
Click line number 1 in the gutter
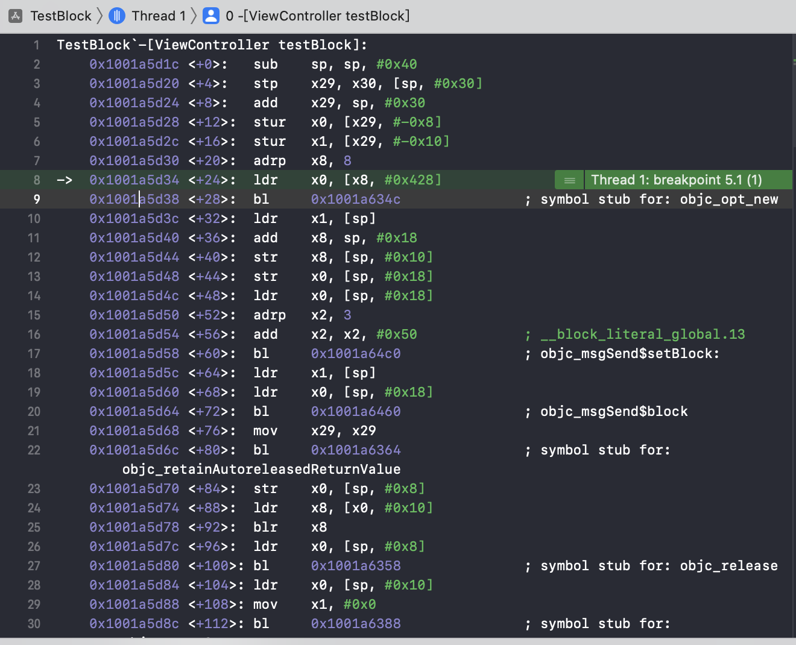point(36,45)
